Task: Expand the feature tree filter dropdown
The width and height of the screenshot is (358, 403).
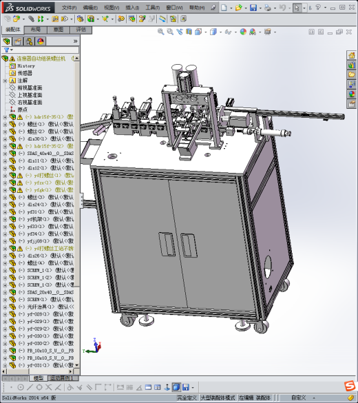Action: (x=12, y=50)
